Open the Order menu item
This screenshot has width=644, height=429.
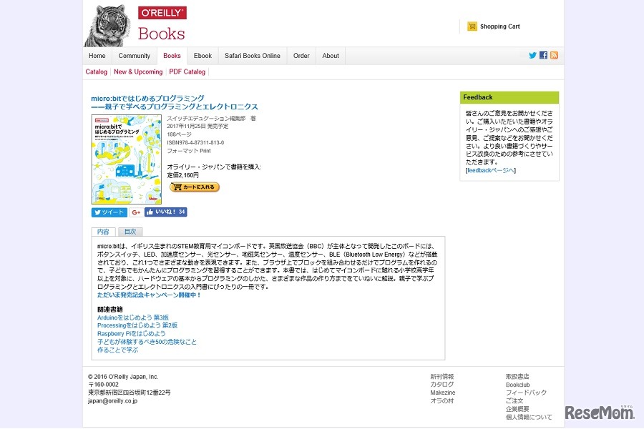(x=301, y=56)
